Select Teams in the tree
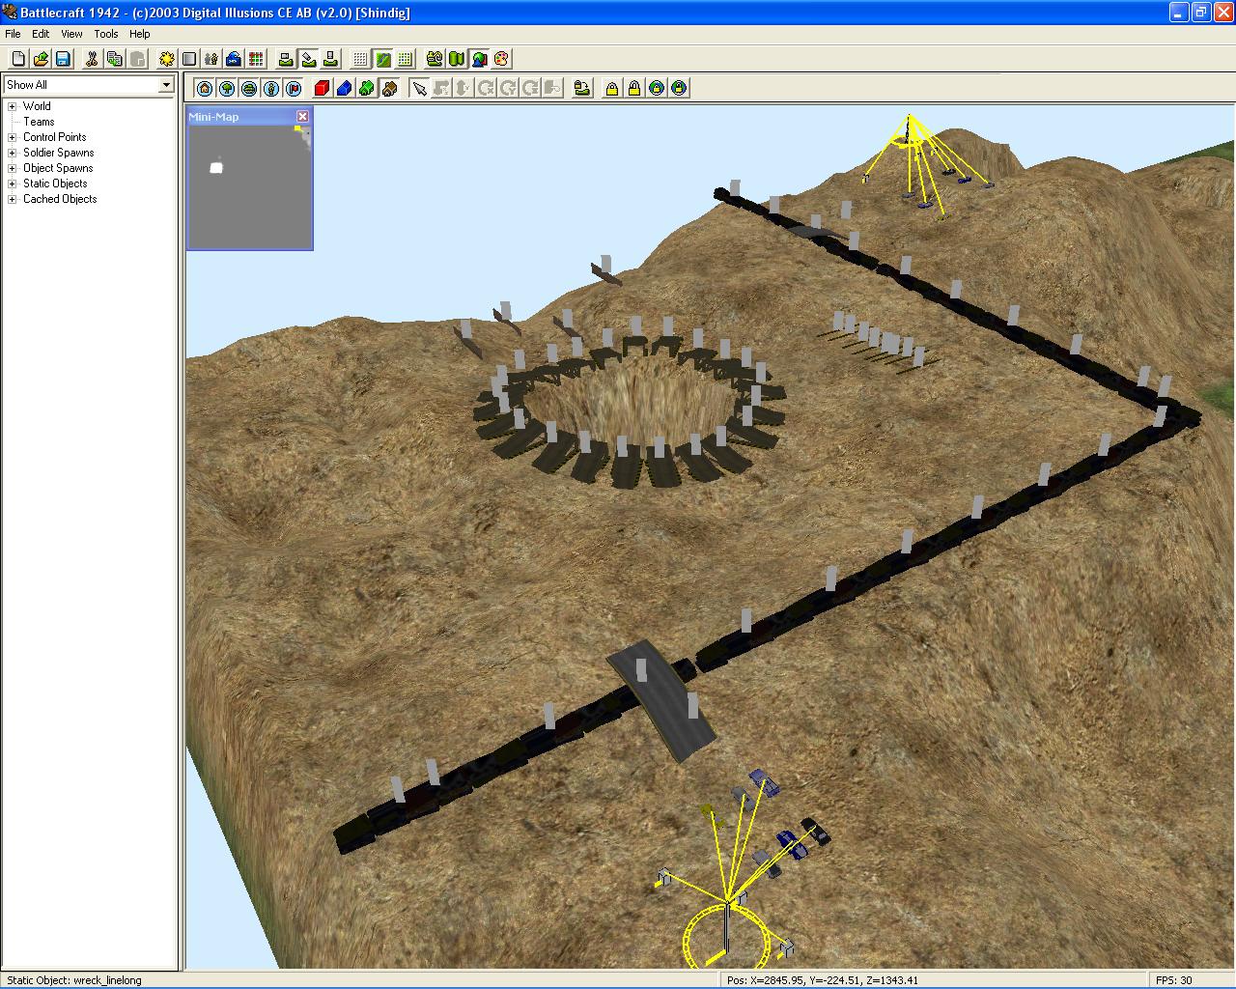The height and width of the screenshot is (989, 1236). coord(39,122)
